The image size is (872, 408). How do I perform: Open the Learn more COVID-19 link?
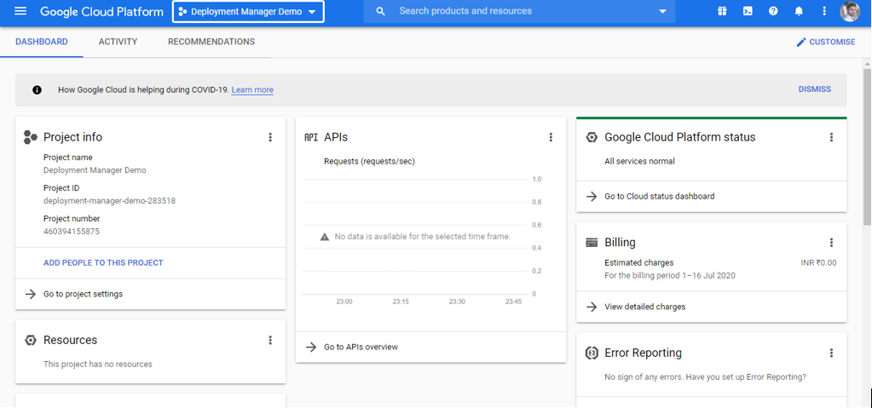point(252,90)
